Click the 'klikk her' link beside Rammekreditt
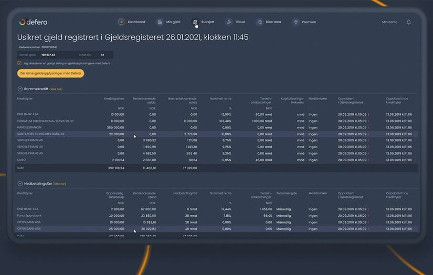The width and height of the screenshot is (433, 275). (x=56, y=90)
